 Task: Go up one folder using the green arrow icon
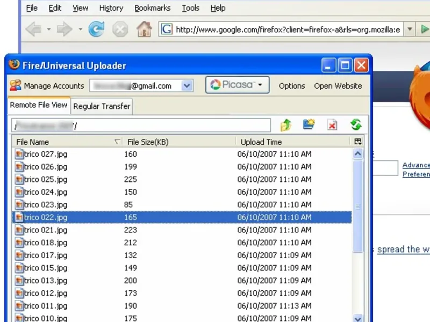click(286, 126)
